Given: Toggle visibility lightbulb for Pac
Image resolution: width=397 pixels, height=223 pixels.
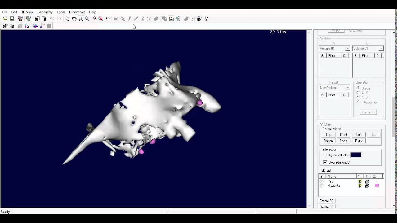Looking at the screenshot, I should 360,182.
